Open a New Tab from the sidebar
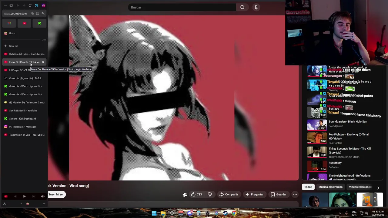The image size is (388, 218). 24,46
